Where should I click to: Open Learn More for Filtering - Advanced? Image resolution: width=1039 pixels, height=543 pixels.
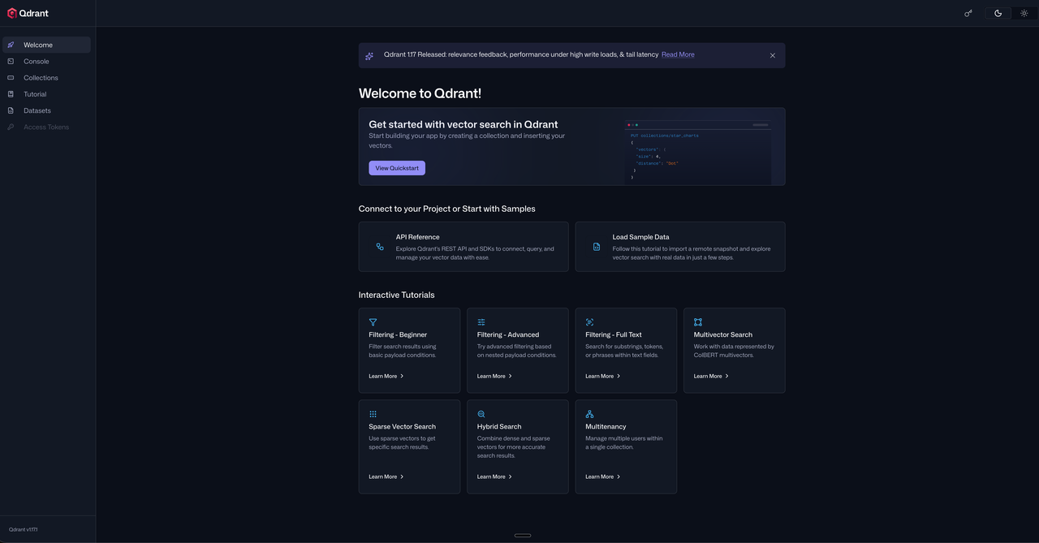click(x=495, y=376)
